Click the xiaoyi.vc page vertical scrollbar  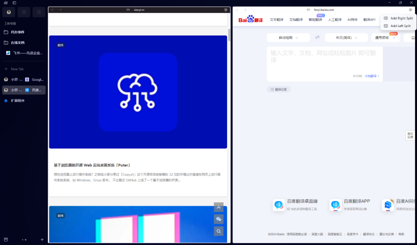point(229,35)
